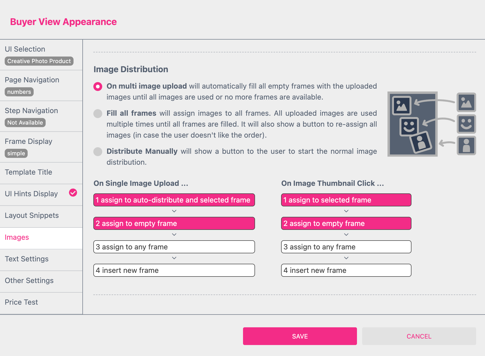Click the person portrait thumbnail outside the frame

(x=466, y=145)
